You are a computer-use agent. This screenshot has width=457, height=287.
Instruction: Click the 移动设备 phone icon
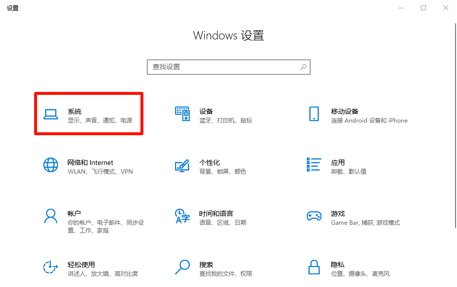click(x=314, y=114)
